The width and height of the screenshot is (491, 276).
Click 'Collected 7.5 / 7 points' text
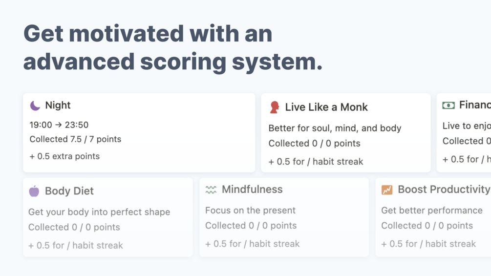[x=75, y=139]
